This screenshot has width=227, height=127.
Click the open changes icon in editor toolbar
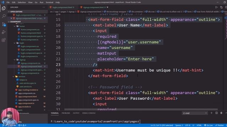(221, 7)
